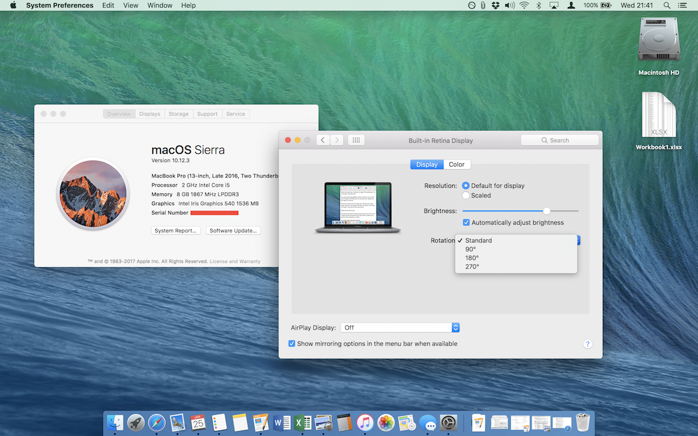This screenshot has width=698, height=436.
Task: Open License and Warranty link
Action: tap(235, 262)
